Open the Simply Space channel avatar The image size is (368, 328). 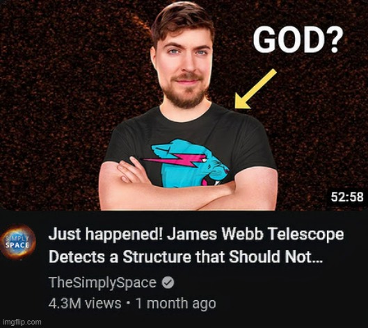[x=19, y=243]
